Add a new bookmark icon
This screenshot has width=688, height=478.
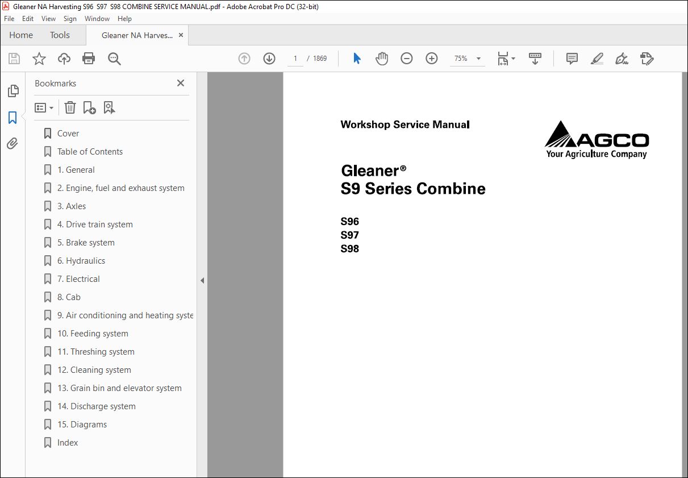tap(89, 107)
